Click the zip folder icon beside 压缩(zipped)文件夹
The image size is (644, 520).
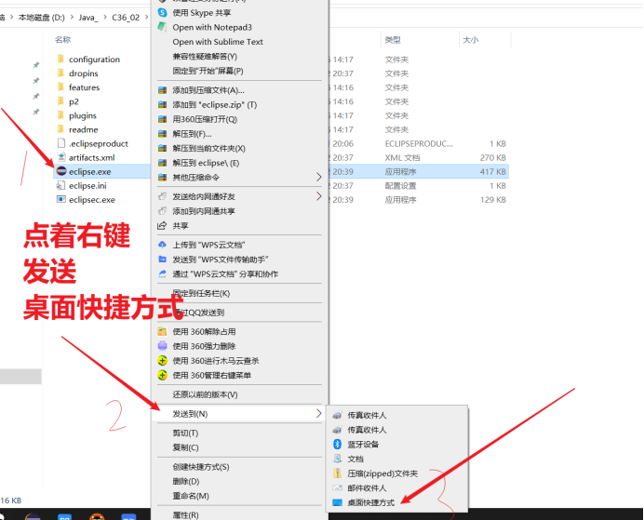(x=337, y=473)
